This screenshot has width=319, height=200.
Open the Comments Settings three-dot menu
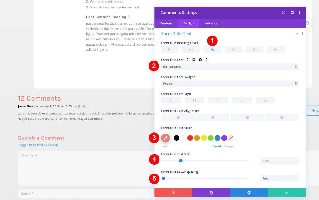point(299,13)
